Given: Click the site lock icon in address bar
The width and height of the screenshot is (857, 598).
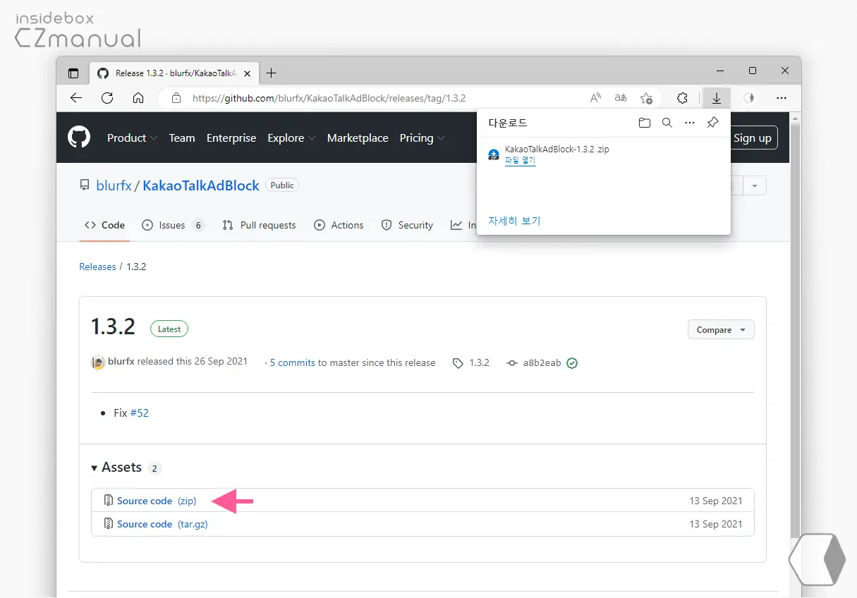Looking at the screenshot, I should point(176,98).
